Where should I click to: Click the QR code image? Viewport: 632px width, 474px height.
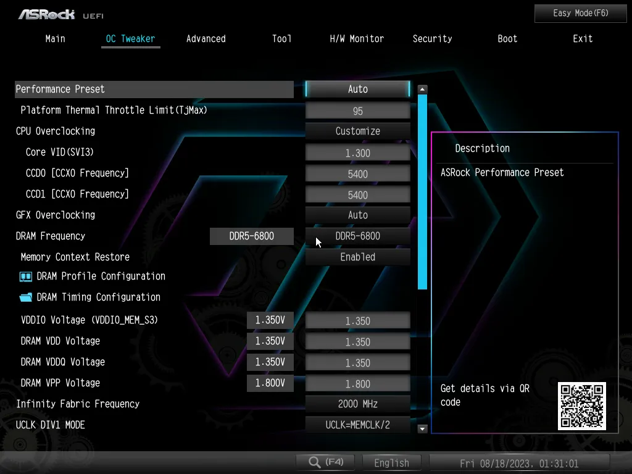coord(581,406)
